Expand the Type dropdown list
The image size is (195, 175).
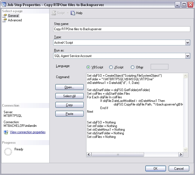[188, 43]
